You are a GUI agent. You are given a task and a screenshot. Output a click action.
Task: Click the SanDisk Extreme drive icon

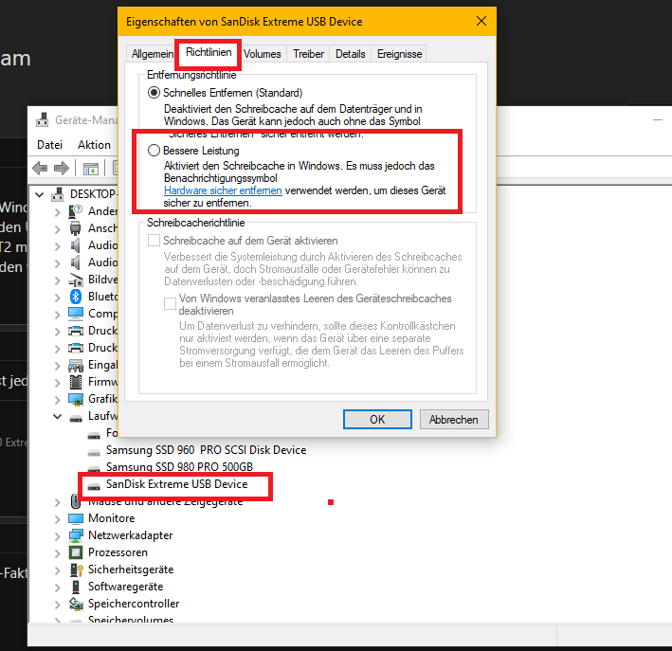(94, 485)
